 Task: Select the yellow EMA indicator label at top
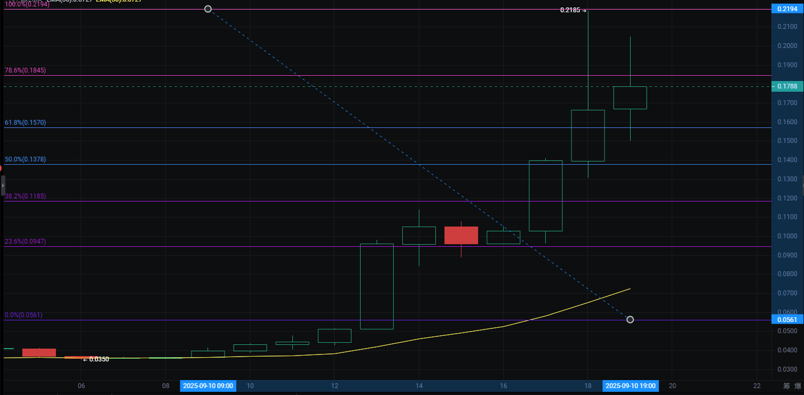point(118,2)
